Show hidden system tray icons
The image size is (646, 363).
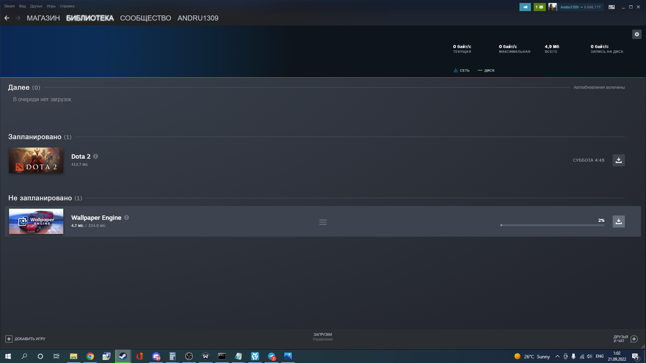coord(558,356)
